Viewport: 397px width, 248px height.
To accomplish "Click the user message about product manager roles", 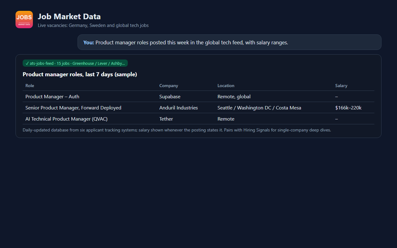I will pyautogui.click(x=230, y=42).
